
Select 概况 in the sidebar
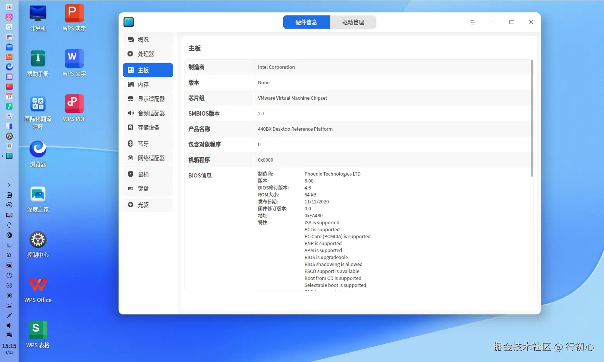point(148,40)
